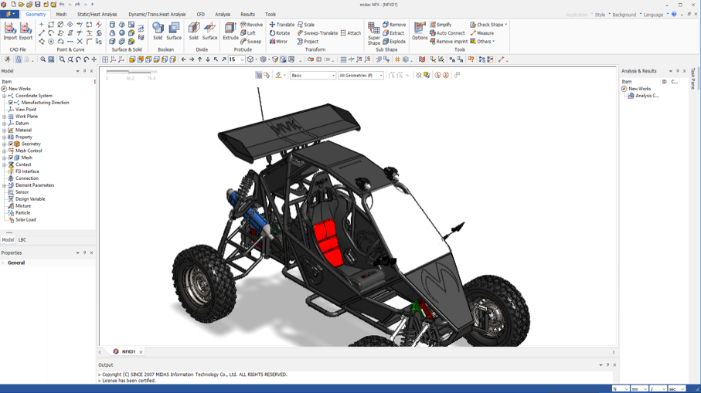The width and height of the screenshot is (701, 393).
Task: Click the Sweep tool
Action: pyautogui.click(x=251, y=42)
